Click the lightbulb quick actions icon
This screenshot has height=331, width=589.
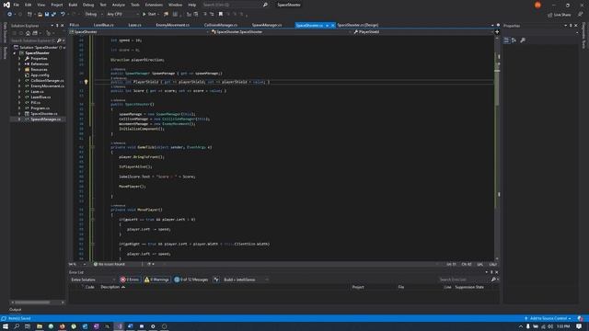point(86,82)
